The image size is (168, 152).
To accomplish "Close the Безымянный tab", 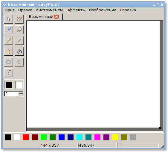I will tap(56, 17).
